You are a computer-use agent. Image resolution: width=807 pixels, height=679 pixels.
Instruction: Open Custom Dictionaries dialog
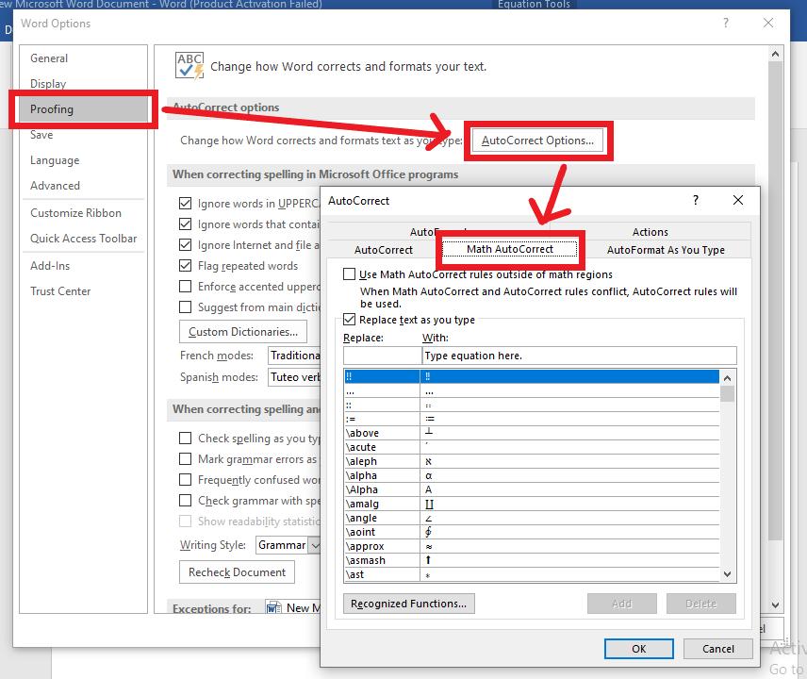pyautogui.click(x=243, y=332)
